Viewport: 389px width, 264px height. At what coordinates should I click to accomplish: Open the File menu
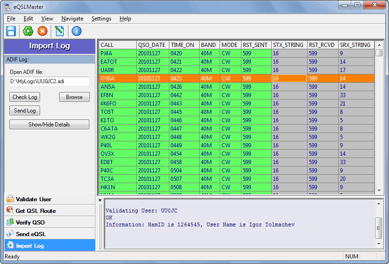pos(11,19)
